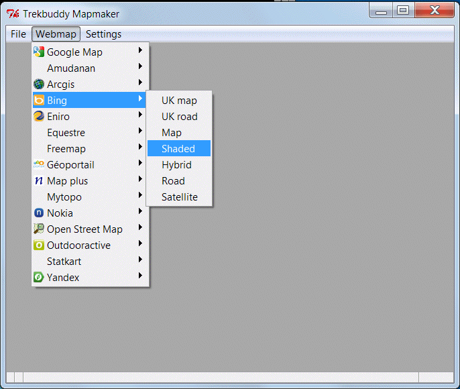Open the Settings menu

103,34
